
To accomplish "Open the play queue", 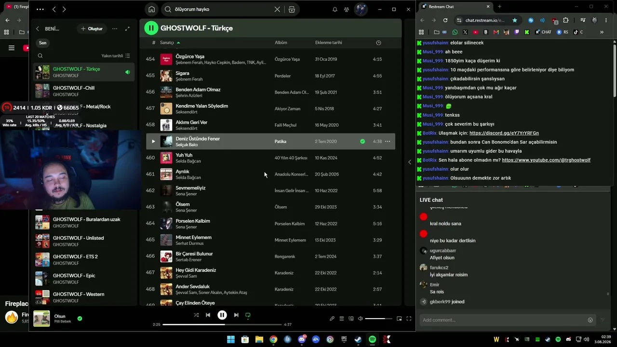I will tap(342, 319).
